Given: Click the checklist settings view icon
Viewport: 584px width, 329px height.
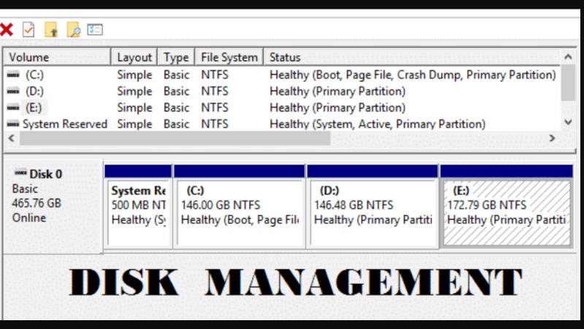Looking at the screenshot, I should click(x=95, y=30).
